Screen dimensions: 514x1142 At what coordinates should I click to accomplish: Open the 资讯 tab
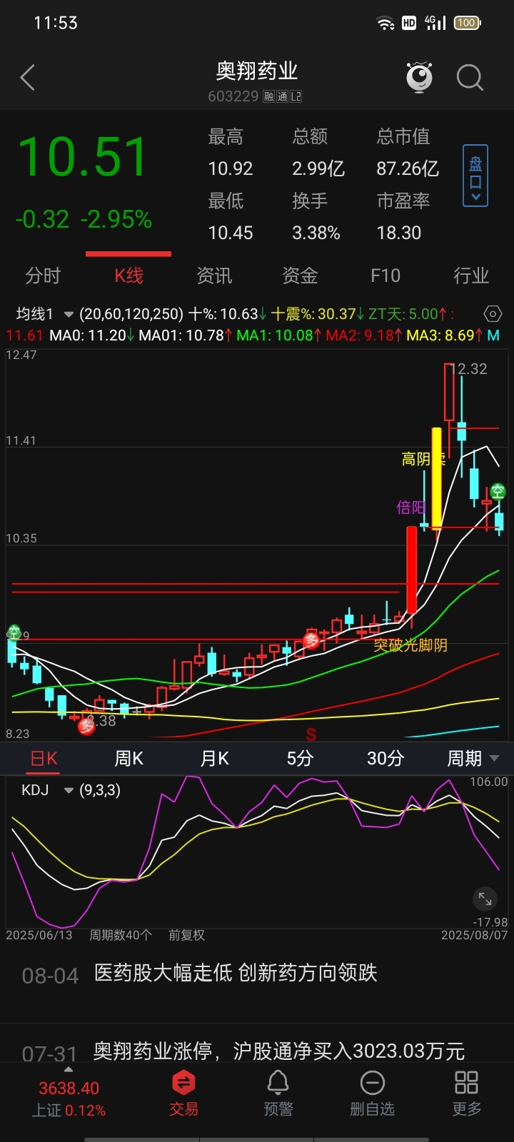(x=214, y=276)
